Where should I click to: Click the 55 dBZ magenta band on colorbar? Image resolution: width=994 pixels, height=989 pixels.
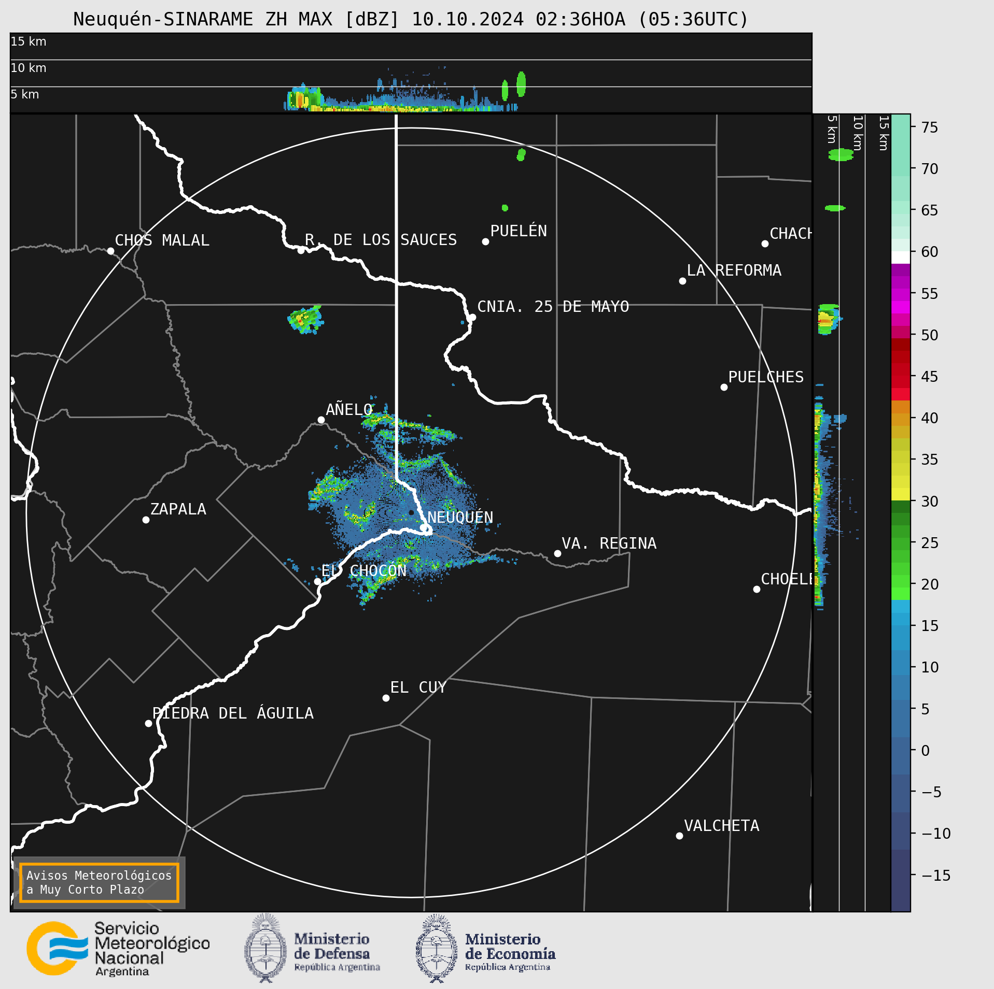click(x=901, y=294)
